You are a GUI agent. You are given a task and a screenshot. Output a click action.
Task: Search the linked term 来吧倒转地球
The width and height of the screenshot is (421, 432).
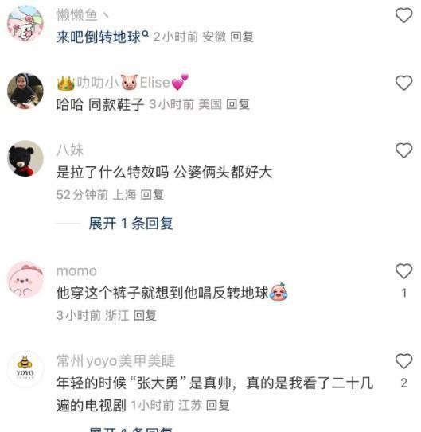(x=103, y=37)
